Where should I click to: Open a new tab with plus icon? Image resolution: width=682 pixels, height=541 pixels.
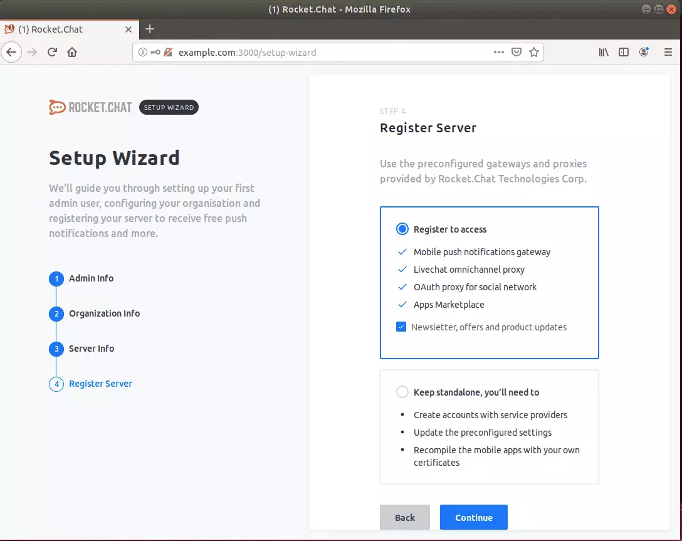pyautogui.click(x=150, y=29)
